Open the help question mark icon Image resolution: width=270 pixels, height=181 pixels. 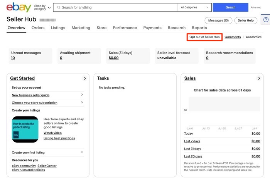point(266,20)
